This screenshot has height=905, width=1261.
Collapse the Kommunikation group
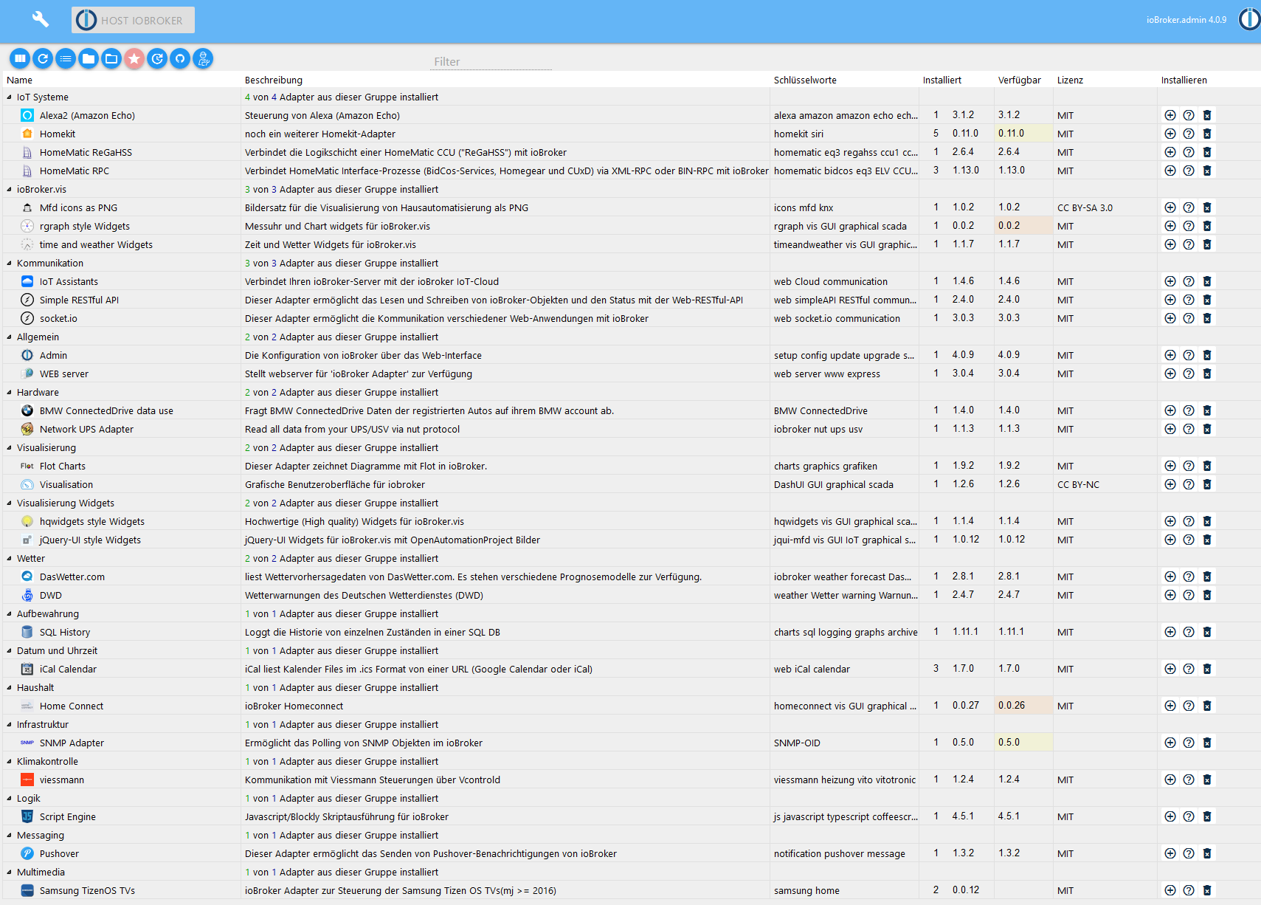pos(10,264)
